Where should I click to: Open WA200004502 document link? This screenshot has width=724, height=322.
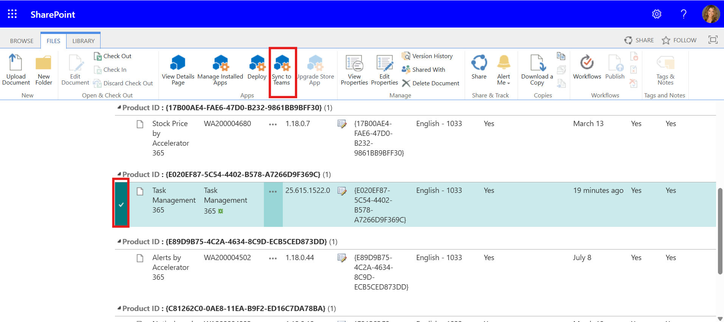pyautogui.click(x=227, y=257)
